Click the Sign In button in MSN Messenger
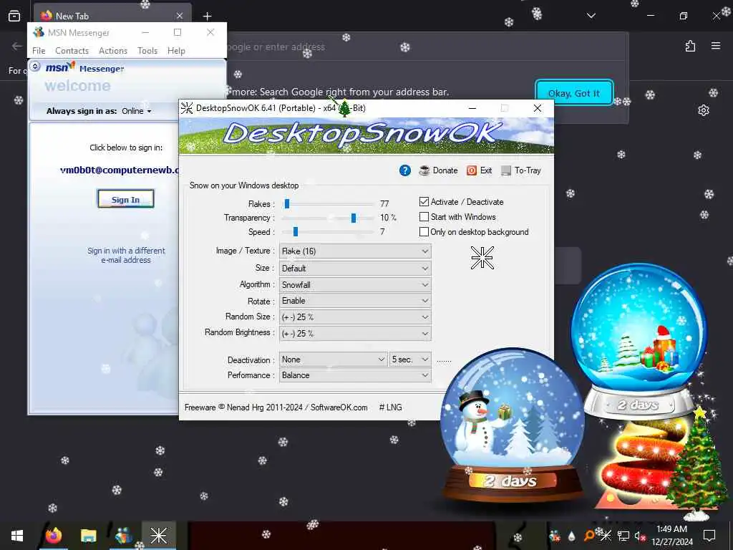 click(125, 199)
